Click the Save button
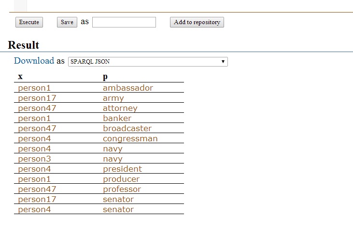 coord(67,22)
